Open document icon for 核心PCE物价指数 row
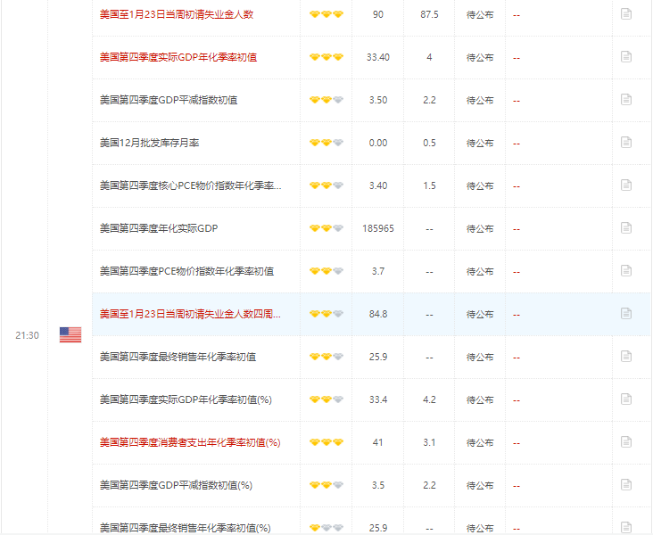 (626, 185)
